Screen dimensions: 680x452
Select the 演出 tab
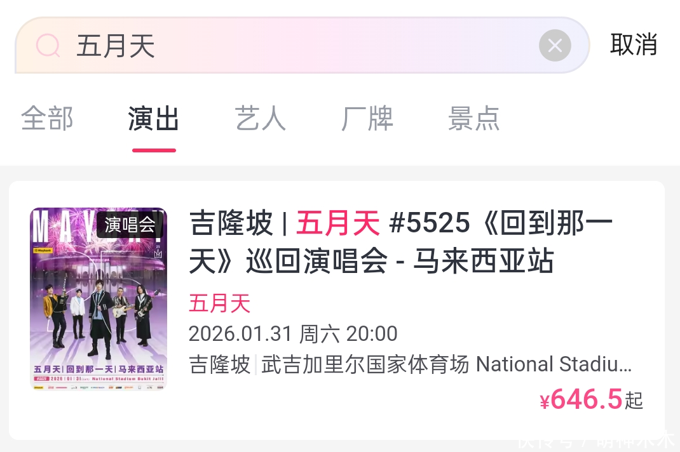pos(154,118)
